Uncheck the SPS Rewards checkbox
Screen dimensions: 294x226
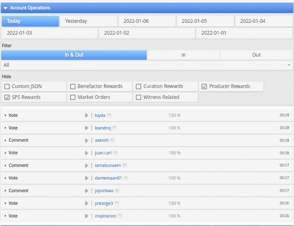click(7, 97)
